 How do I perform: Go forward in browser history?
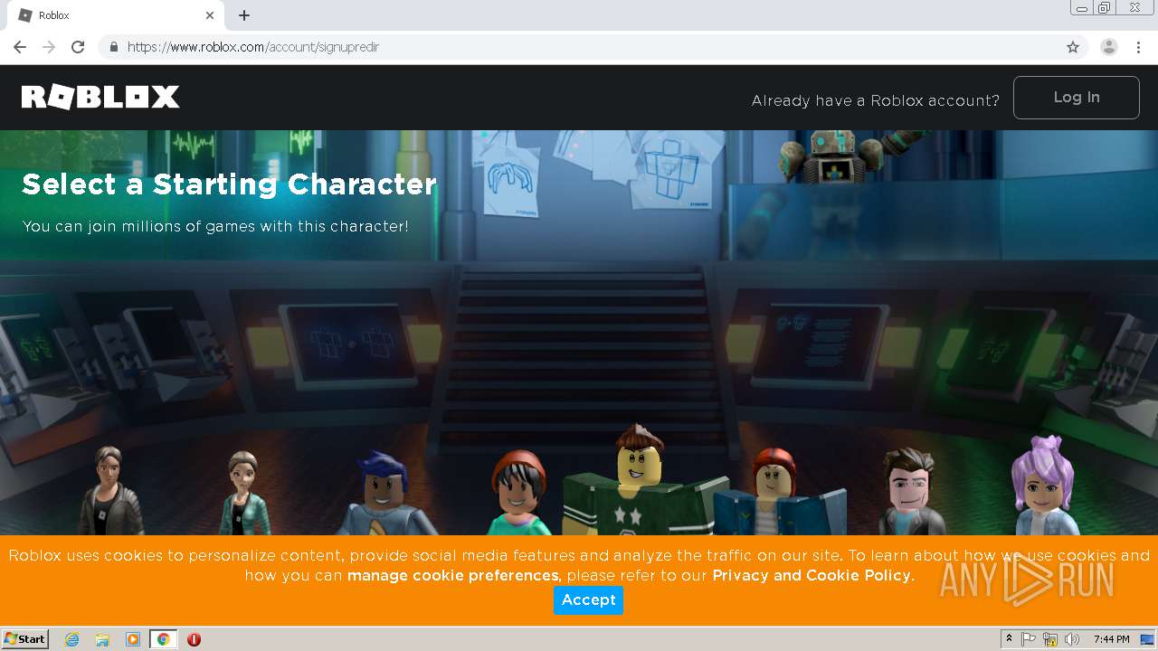[x=49, y=47]
